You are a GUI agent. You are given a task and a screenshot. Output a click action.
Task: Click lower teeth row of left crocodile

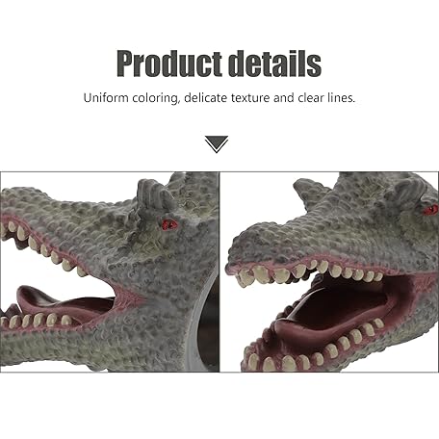pyautogui.click(x=38, y=321)
